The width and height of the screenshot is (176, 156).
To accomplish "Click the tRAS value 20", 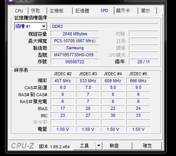I will [88, 108].
